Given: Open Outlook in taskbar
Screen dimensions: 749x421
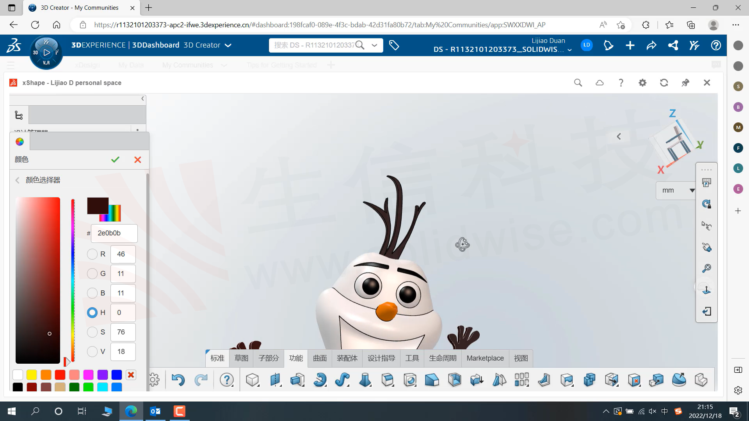Looking at the screenshot, I should click(x=155, y=411).
